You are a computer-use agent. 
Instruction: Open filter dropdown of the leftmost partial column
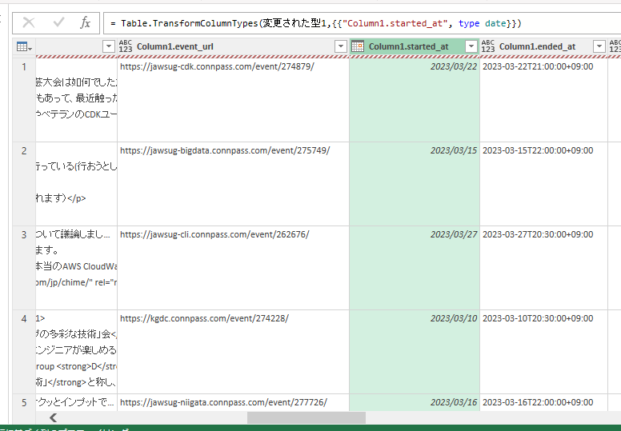pyautogui.click(x=109, y=46)
